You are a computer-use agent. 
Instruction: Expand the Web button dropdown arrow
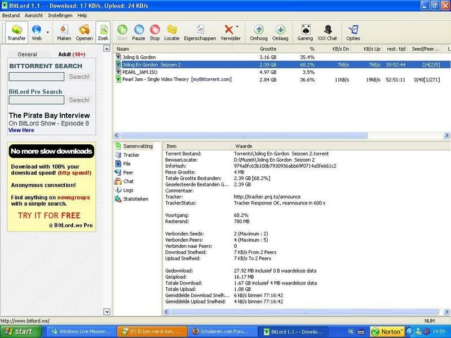(x=48, y=32)
